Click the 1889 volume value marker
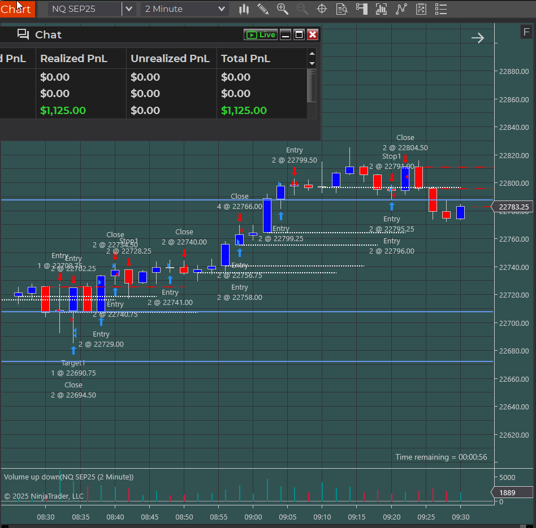The height and width of the screenshot is (528, 536). click(x=512, y=492)
